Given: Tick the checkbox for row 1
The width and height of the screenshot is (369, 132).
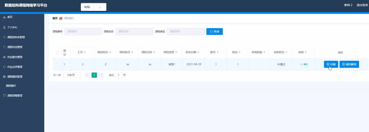Looking at the screenshot, I should [x=57, y=64].
